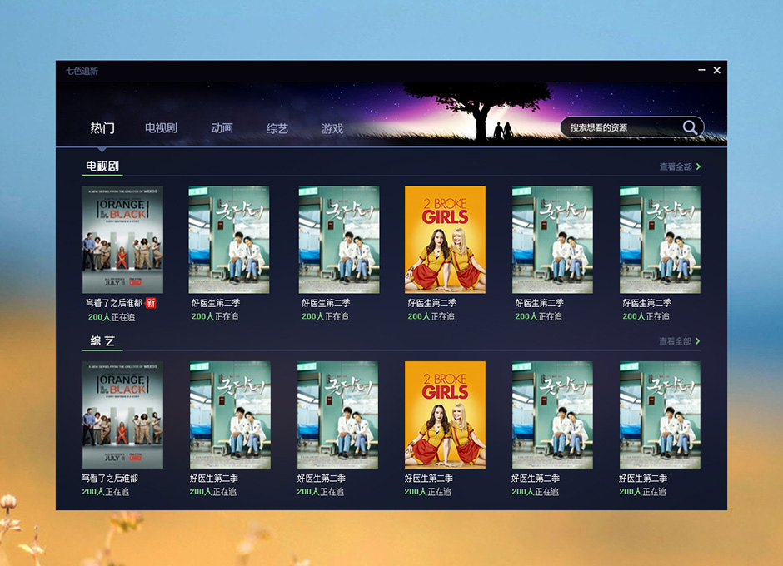Click 200人正在追 under 综艺 2 Broke Girls poster
This screenshot has height=566, width=783.
pos(427,492)
